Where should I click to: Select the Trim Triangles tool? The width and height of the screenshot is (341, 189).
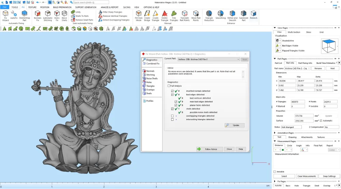tap(174, 16)
